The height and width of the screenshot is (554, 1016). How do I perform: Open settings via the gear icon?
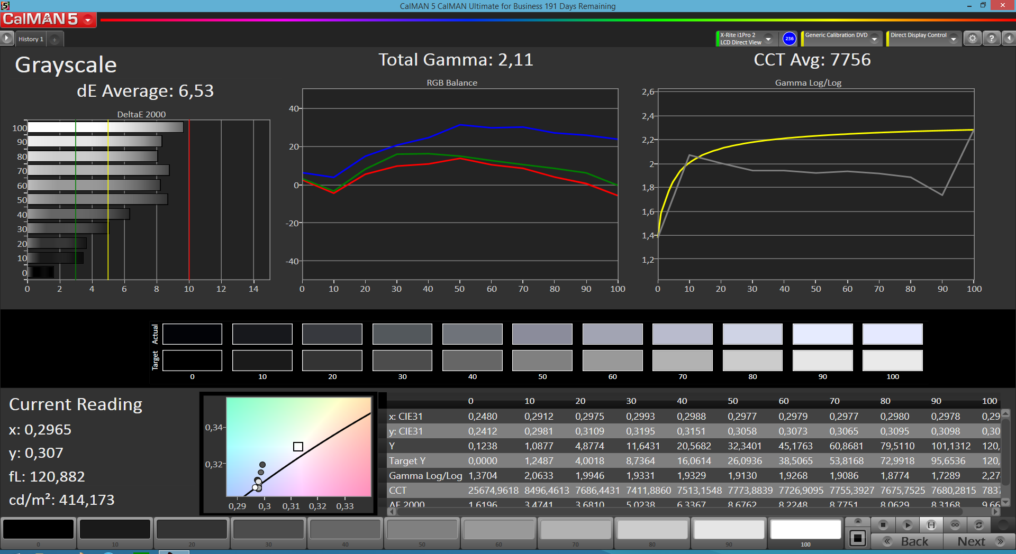[973, 39]
